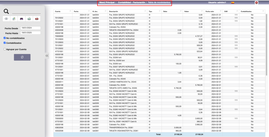269x137 pixels.
Task: Sort the table by Debe column
Action: click(172, 12)
